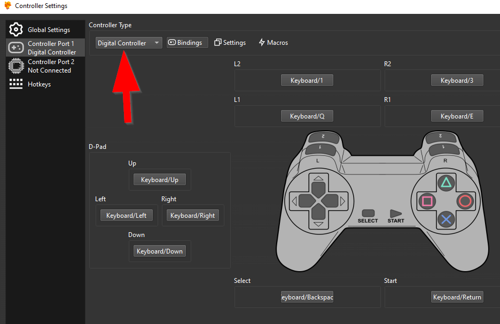This screenshot has width=500, height=324.
Task: Click the Controller Port 1 gamepad icon
Action: click(16, 48)
